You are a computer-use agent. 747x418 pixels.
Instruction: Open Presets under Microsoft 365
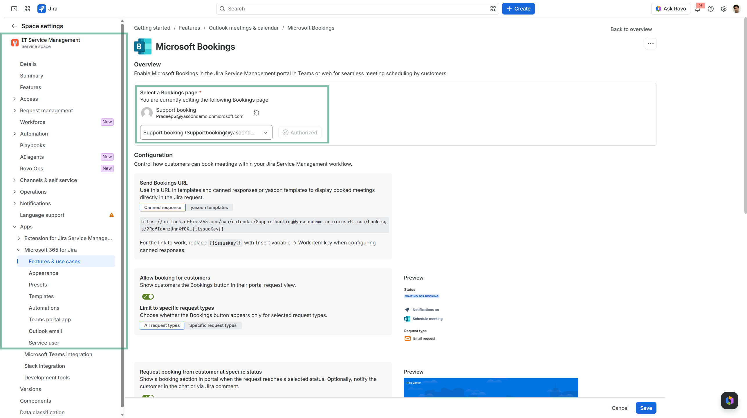pyautogui.click(x=38, y=285)
